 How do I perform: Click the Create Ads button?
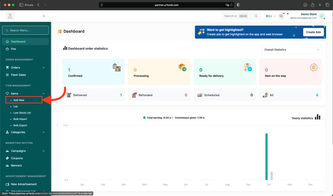point(313,32)
